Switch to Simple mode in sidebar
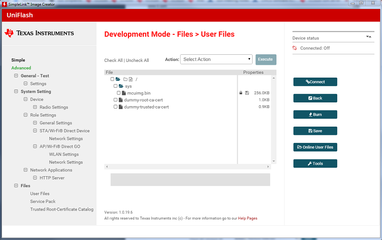Viewport: 382px width, 240px height. pyautogui.click(x=18, y=60)
